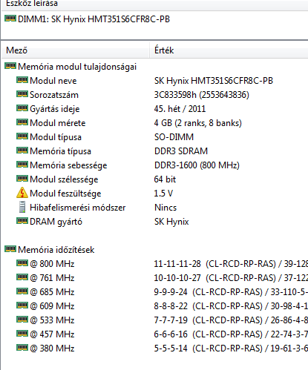The width and height of the screenshot is (308, 370).
Task: Select the Sorozatszám field label
Action: tap(54, 95)
